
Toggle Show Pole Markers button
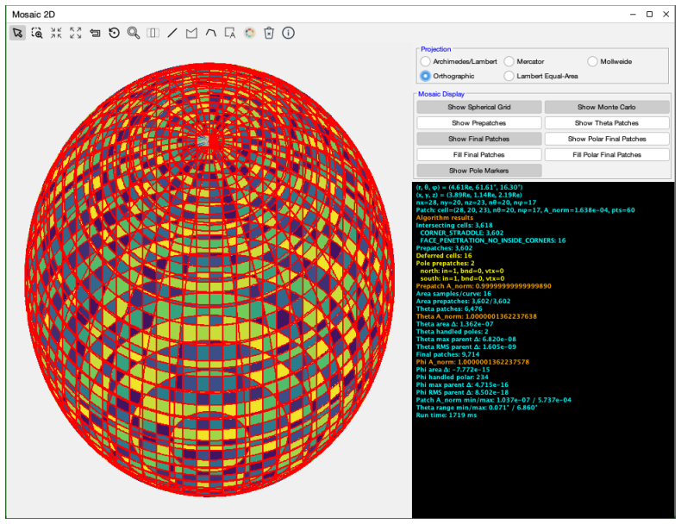479,171
